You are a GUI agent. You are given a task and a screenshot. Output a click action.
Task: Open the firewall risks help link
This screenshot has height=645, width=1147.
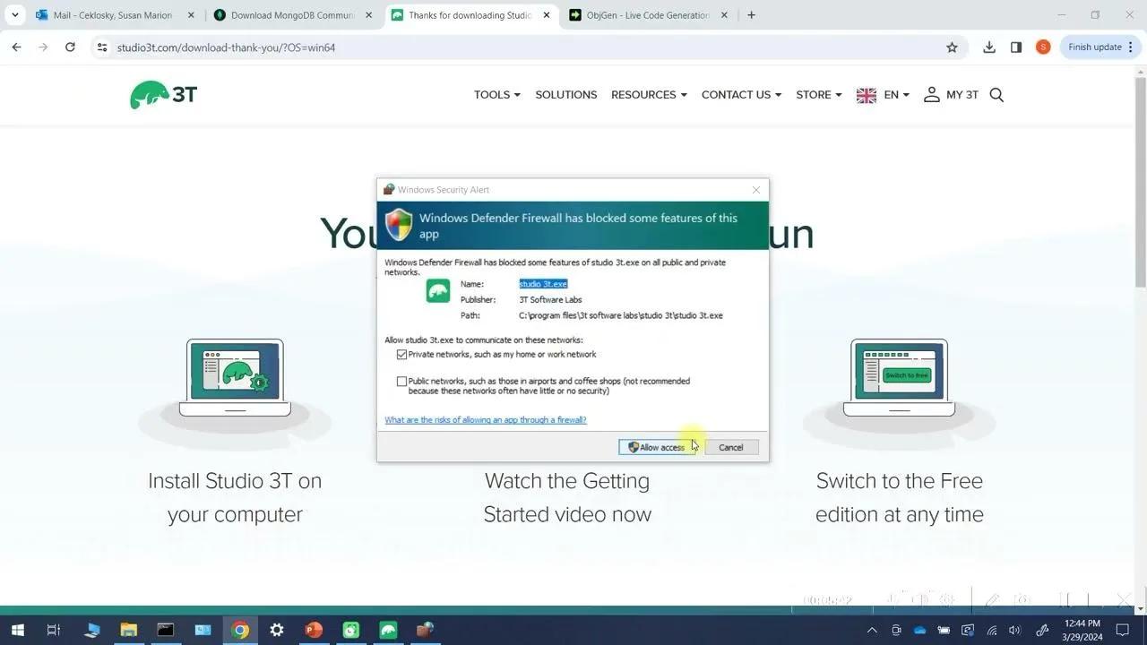[486, 420]
